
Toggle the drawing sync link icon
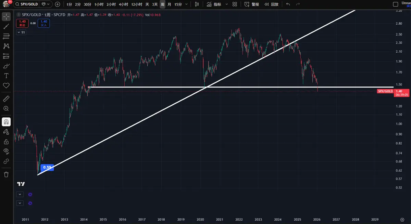6,161
